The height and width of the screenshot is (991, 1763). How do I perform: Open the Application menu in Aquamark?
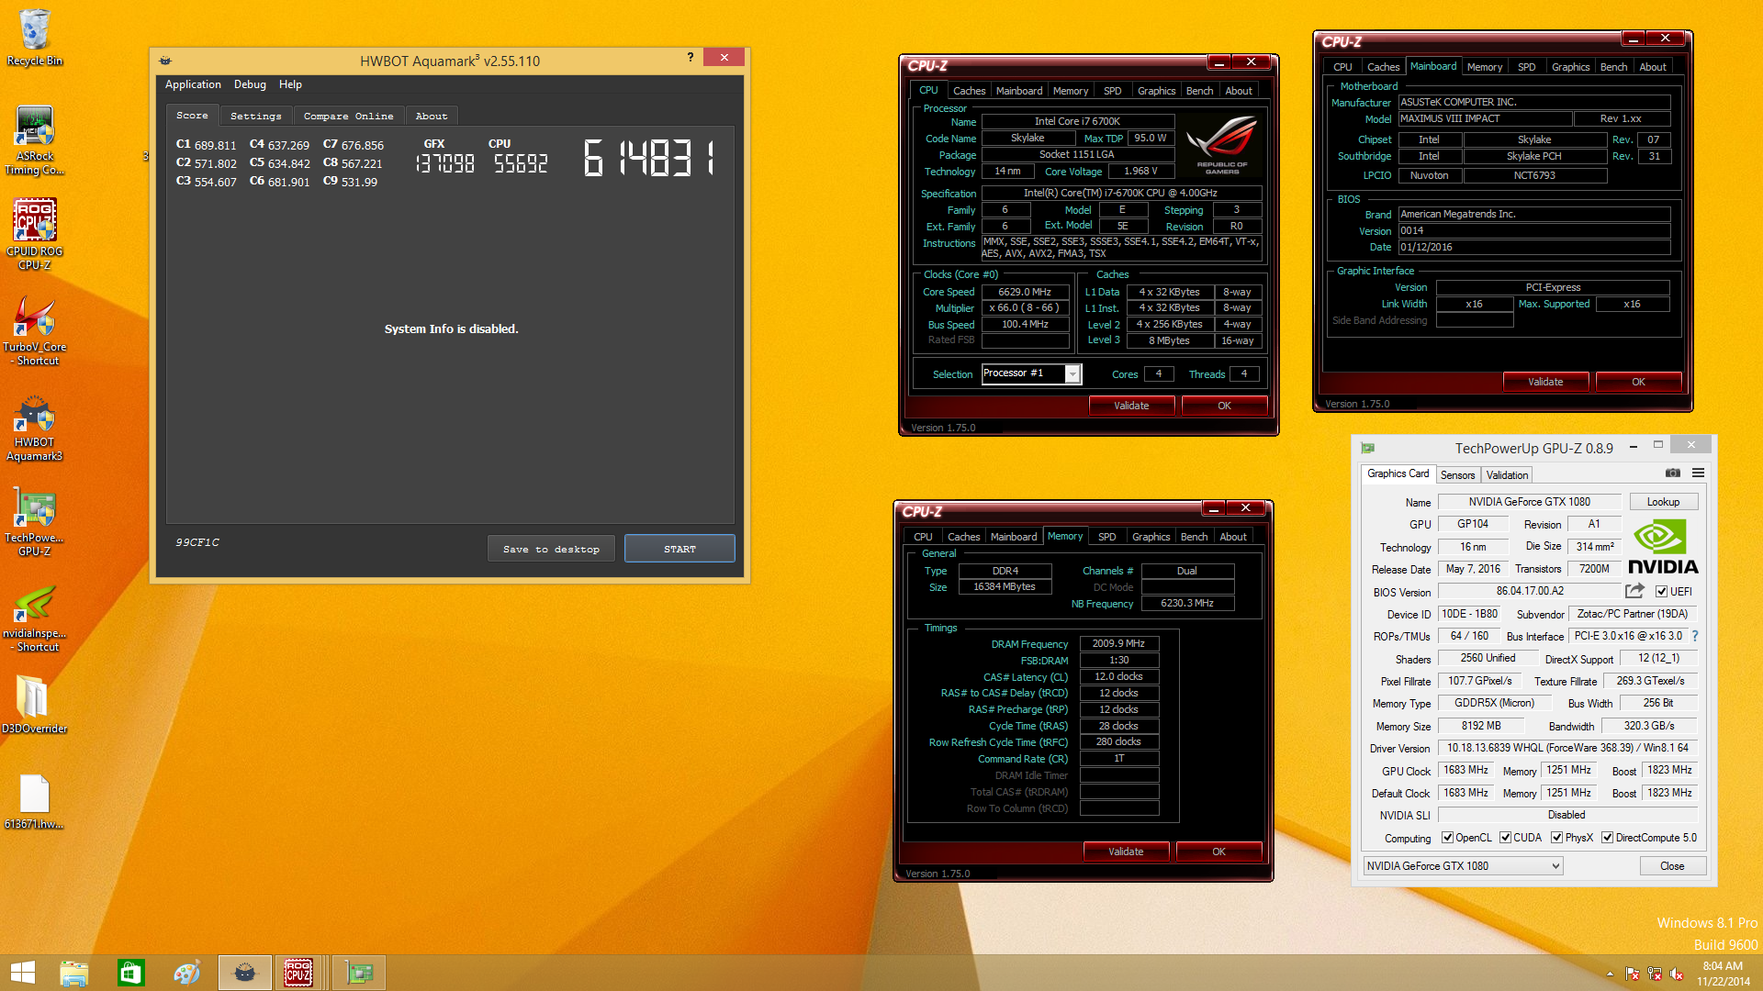(x=193, y=84)
